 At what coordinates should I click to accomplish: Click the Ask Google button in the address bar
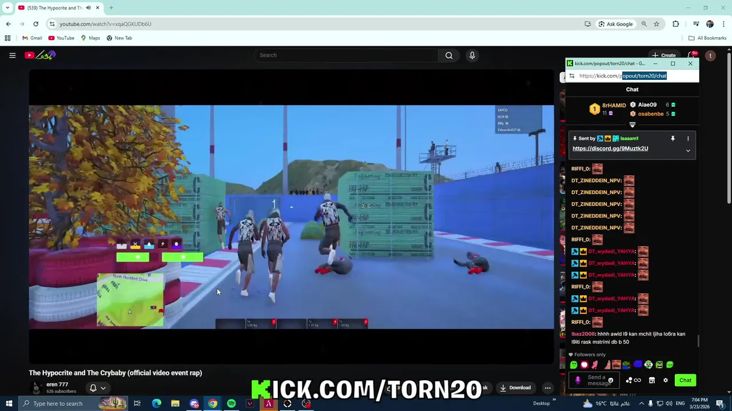(x=616, y=24)
